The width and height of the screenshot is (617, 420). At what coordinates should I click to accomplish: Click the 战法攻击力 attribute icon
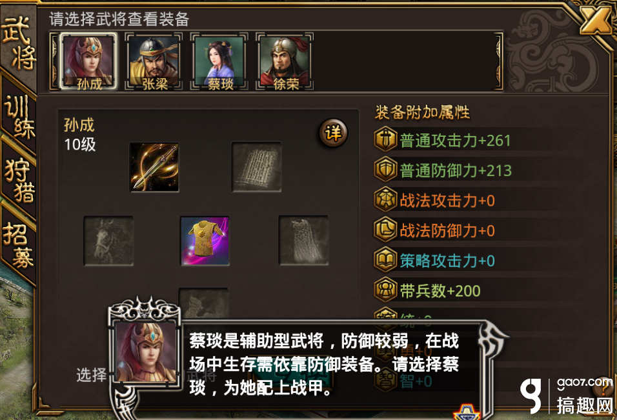(385, 199)
